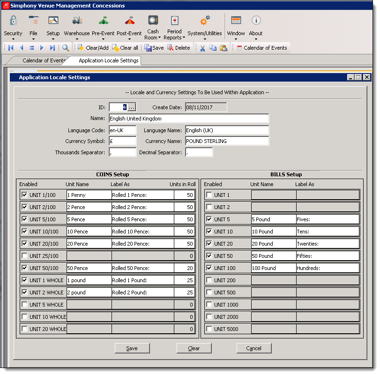Click the Currency Name field POUND STERLING

227,141
